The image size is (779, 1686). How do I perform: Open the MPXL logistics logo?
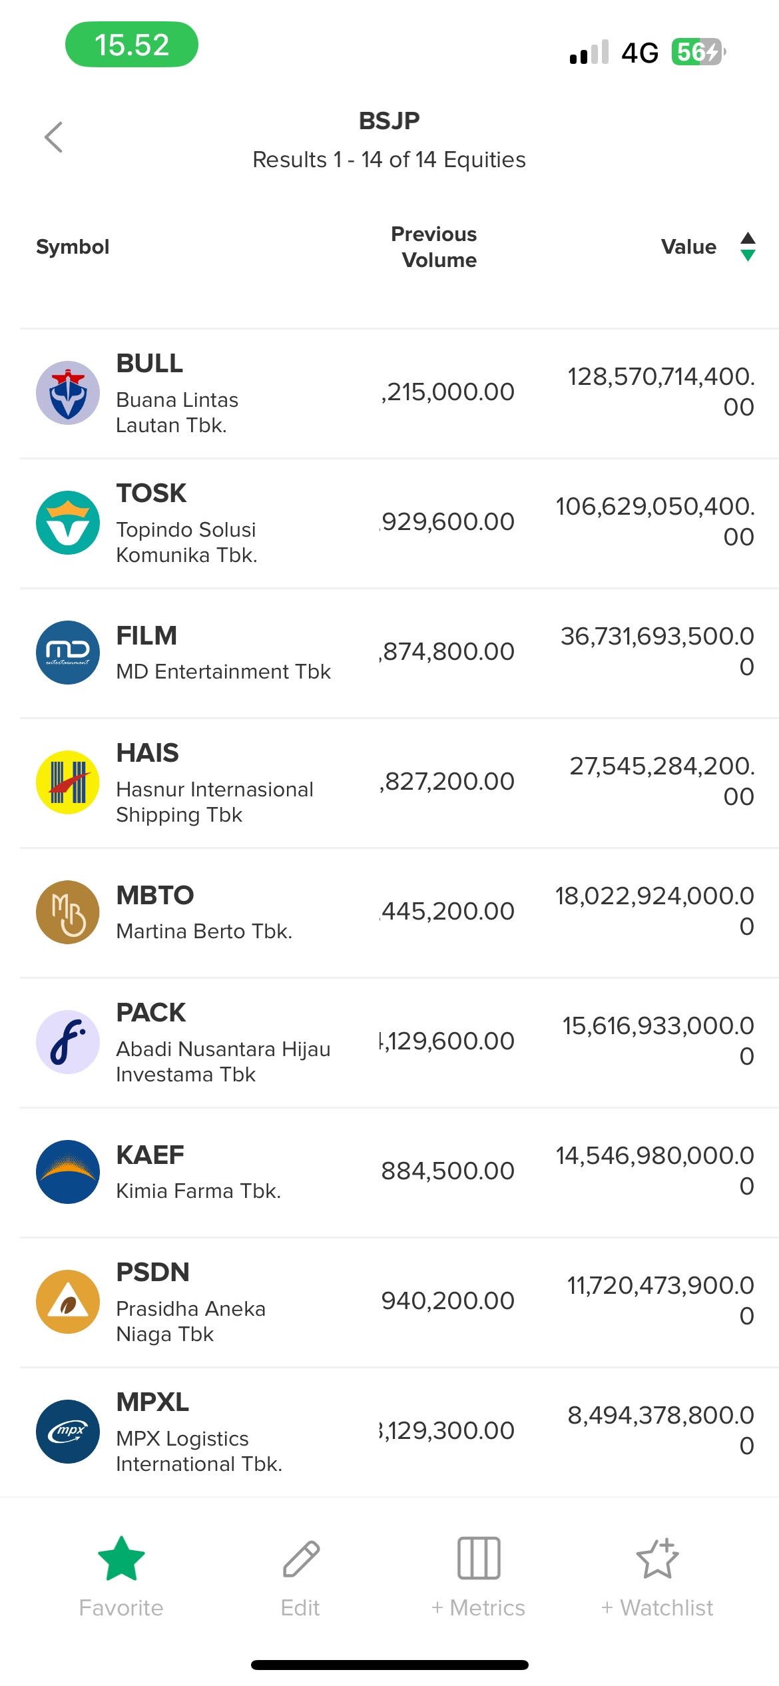68,1432
